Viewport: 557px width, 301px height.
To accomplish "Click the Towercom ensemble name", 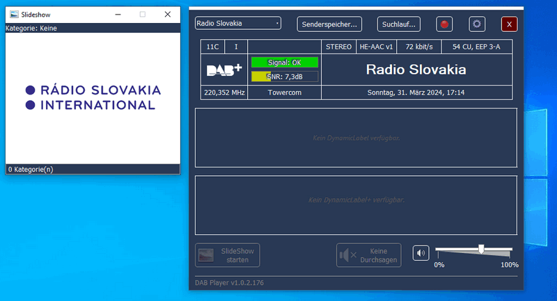I will 285,92.
